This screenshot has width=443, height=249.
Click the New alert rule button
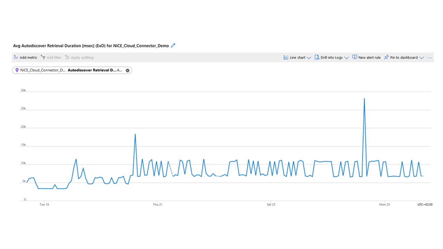pos(369,57)
